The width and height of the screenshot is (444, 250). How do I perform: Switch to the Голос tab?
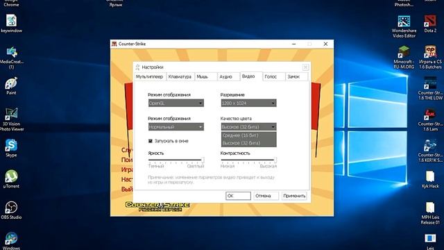274,77
